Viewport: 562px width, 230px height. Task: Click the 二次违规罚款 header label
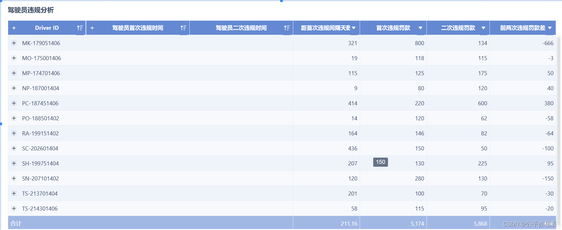click(x=458, y=28)
